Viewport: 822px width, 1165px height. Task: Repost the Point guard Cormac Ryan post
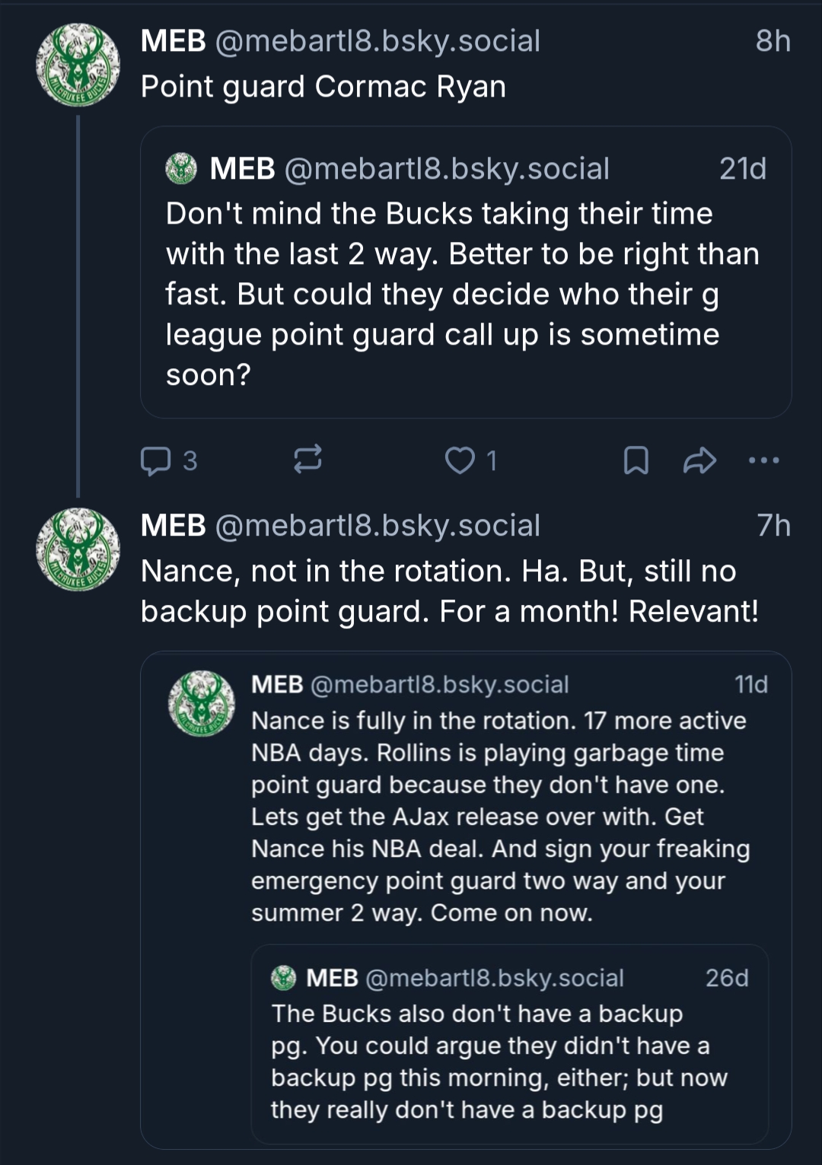pyautogui.click(x=307, y=460)
